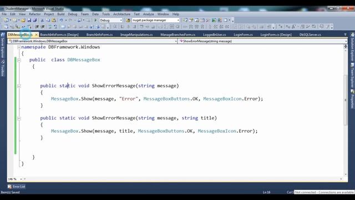Viewport: 355px width, 200px height.
Task: Click the Save All icon
Action: 35,21
